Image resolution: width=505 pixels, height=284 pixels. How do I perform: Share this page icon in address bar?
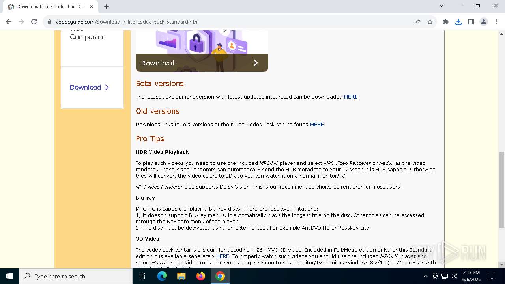click(x=417, y=22)
